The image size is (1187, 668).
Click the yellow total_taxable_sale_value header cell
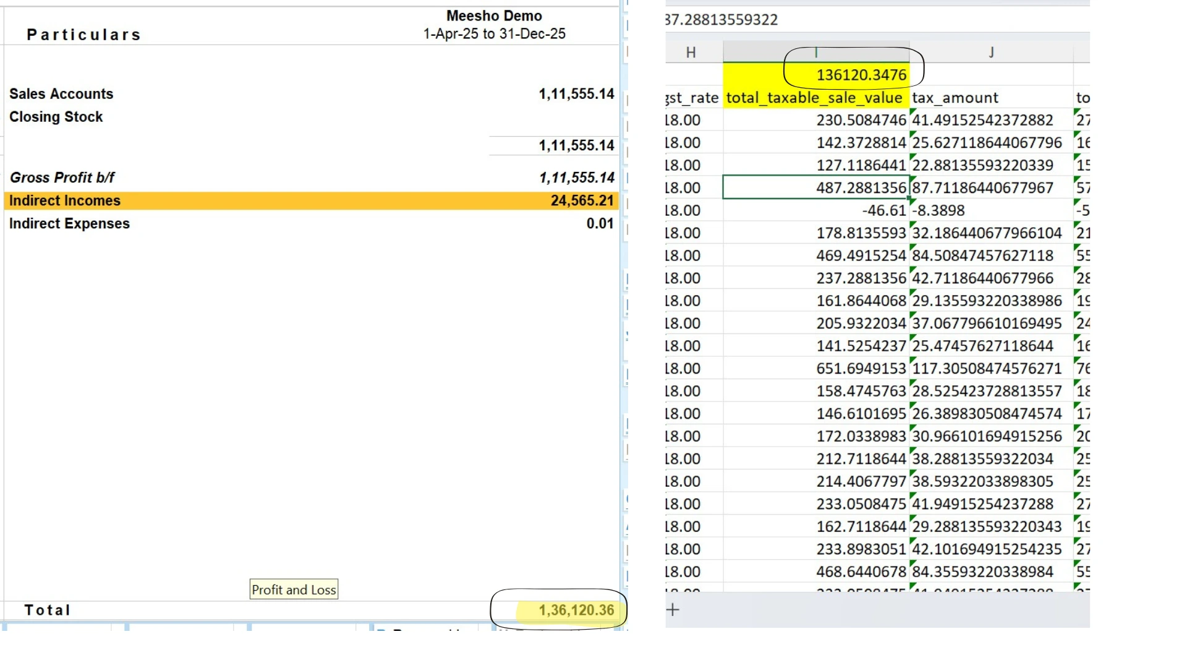tap(815, 98)
